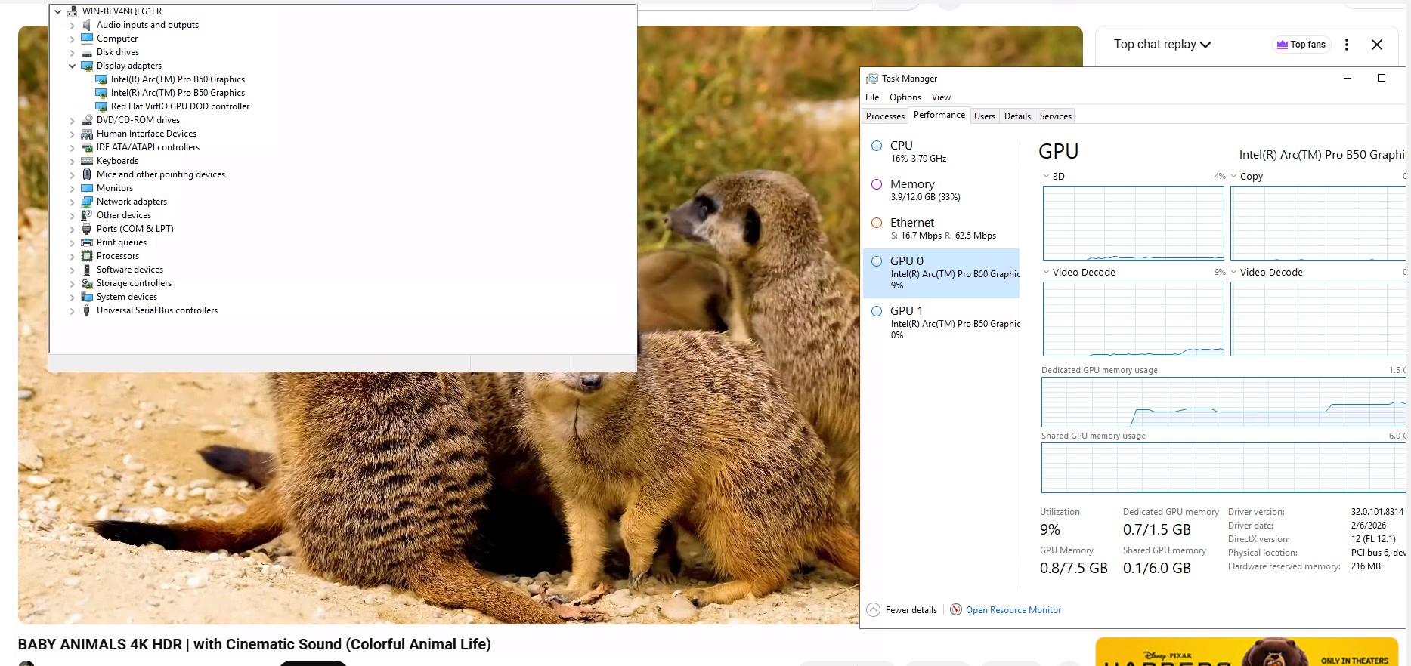This screenshot has width=1411, height=666.
Task: Collapse the Display adapters tree node
Action: 73,66
